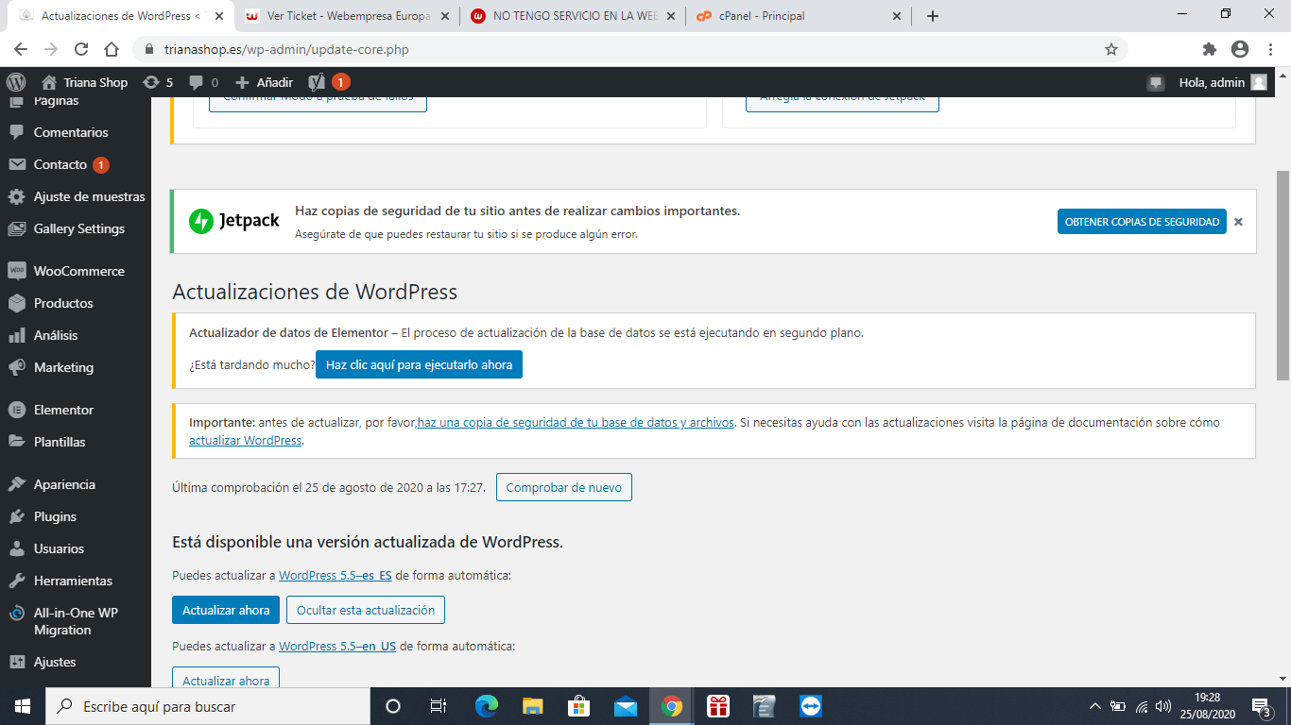Image resolution: width=1291 pixels, height=725 pixels.
Task: Click Añadir in the admin bar
Action: pos(264,82)
